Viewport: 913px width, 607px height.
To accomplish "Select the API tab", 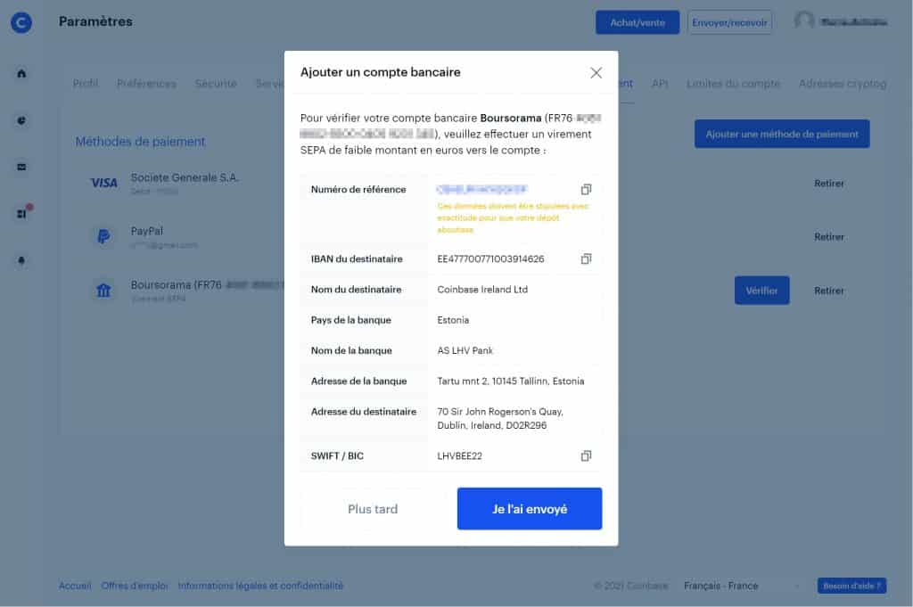I will (660, 83).
